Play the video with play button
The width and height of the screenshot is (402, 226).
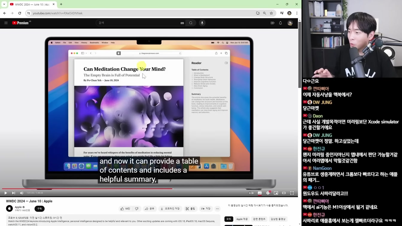pyautogui.click(x=6, y=193)
